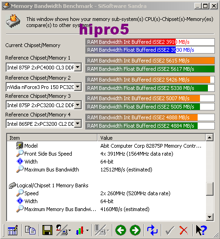Click the Item column header

click(52, 138)
